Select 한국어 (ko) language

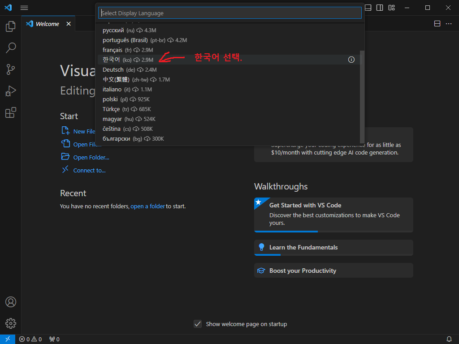(230, 60)
